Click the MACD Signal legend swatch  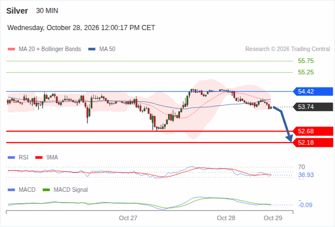click(x=47, y=190)
